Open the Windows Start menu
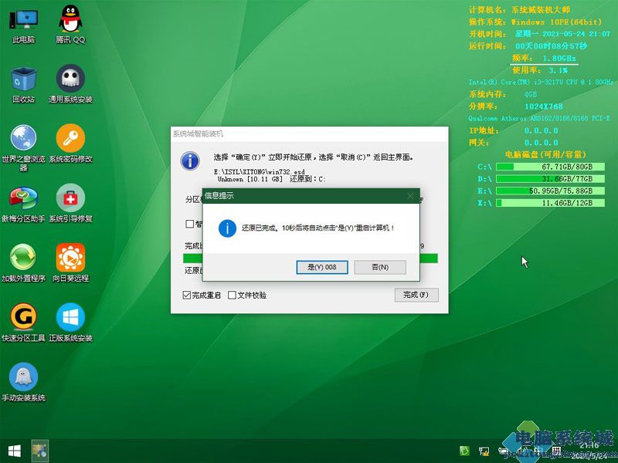 point(14,450)
